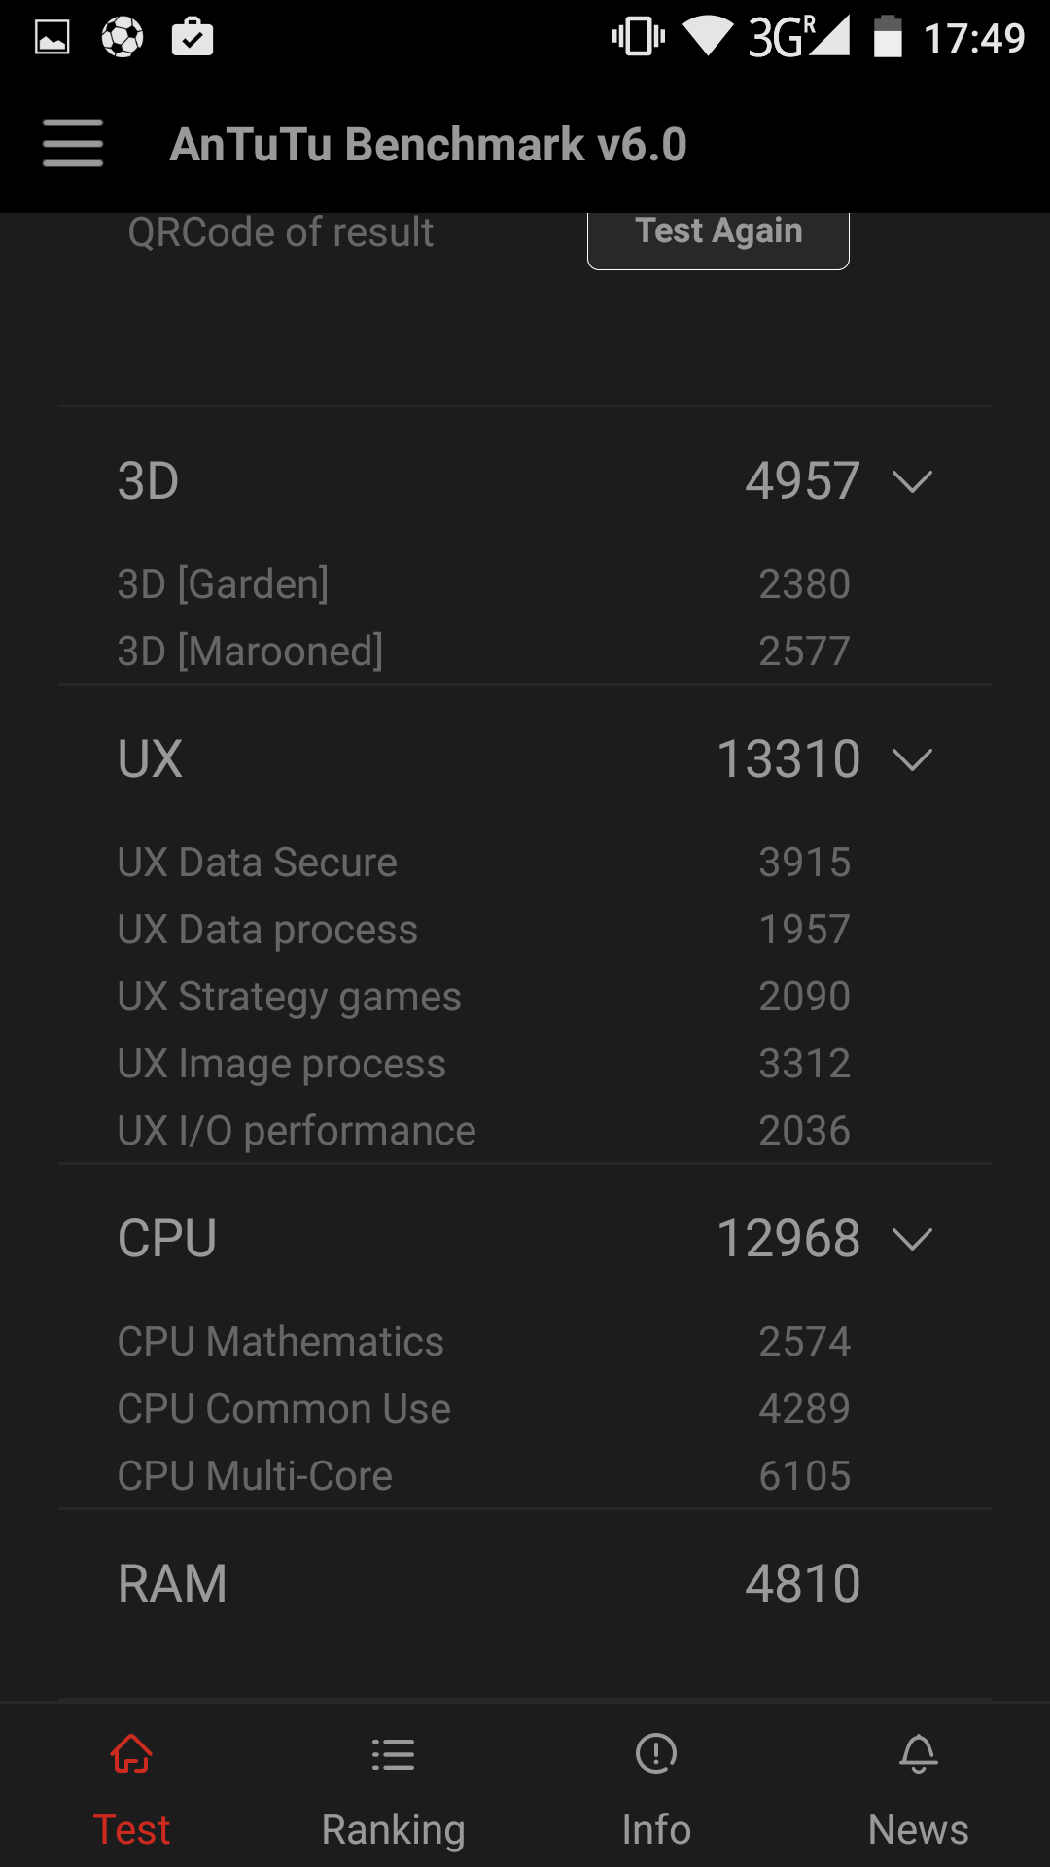Collapse the 3D score section chevron
The image size is (1050, 1867).
pyautogui.click(x=912, y=481)
